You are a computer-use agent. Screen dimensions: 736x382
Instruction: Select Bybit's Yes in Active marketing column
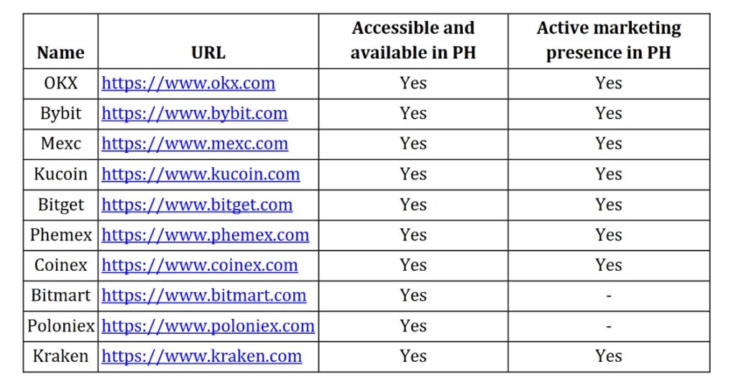point(609,113)
